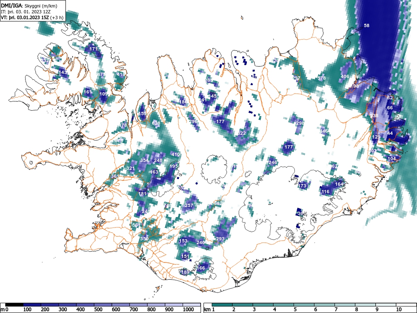Select the 322 visibility label
The image size is (417, 313).
point(241,133)
